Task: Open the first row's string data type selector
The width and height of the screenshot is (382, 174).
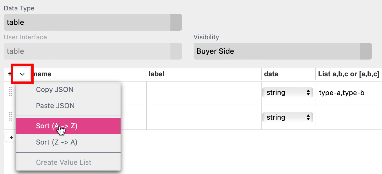Action: pyautogui.click(x=287, y=93)
